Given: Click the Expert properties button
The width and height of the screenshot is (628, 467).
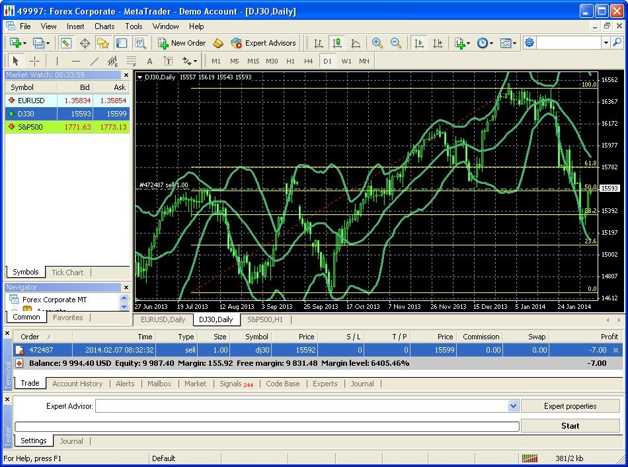Looking at the screenshot, I should (570, 406).
